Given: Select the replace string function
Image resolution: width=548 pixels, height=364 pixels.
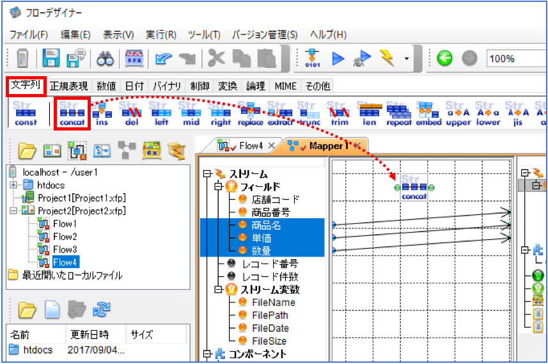Looking at the screenshot, I should (251, 114).
